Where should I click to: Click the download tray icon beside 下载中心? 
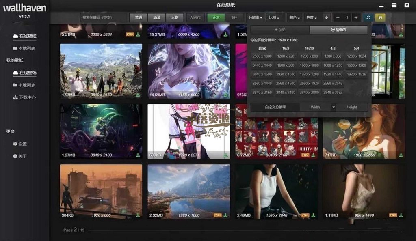15,97
